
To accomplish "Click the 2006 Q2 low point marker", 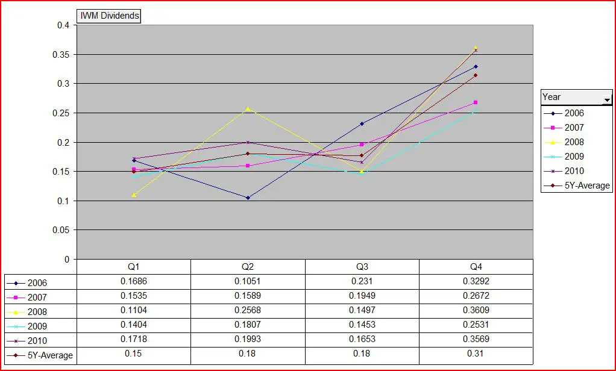I will pyautogui.click(x=248, y=198).
